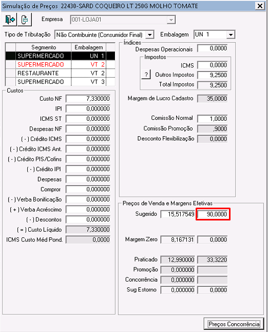The width and height of the screenshot is (268, 332).
Task: Click the Custo NF field
Action: pyautogui.click(x=88, y=99)
